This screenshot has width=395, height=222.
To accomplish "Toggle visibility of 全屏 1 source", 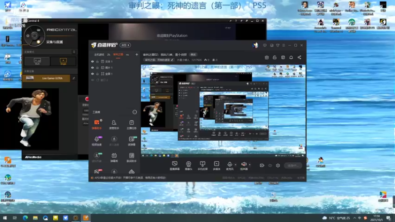I will pyautogui.click(x=92, y=74).
